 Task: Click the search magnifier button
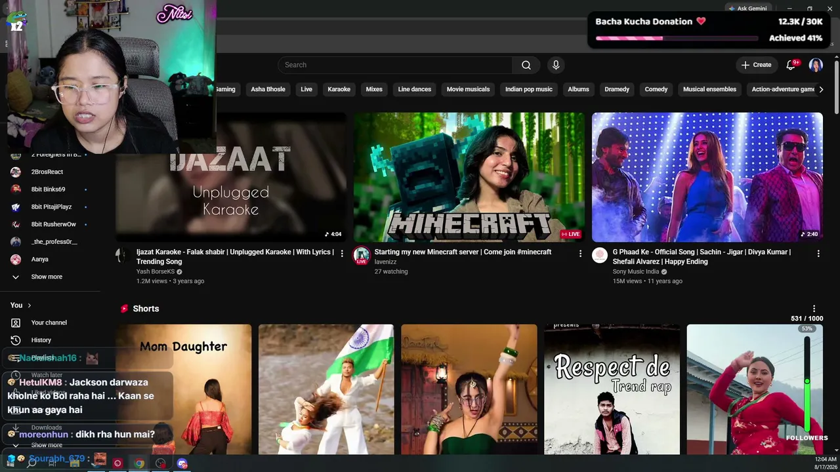click(526, 65)
